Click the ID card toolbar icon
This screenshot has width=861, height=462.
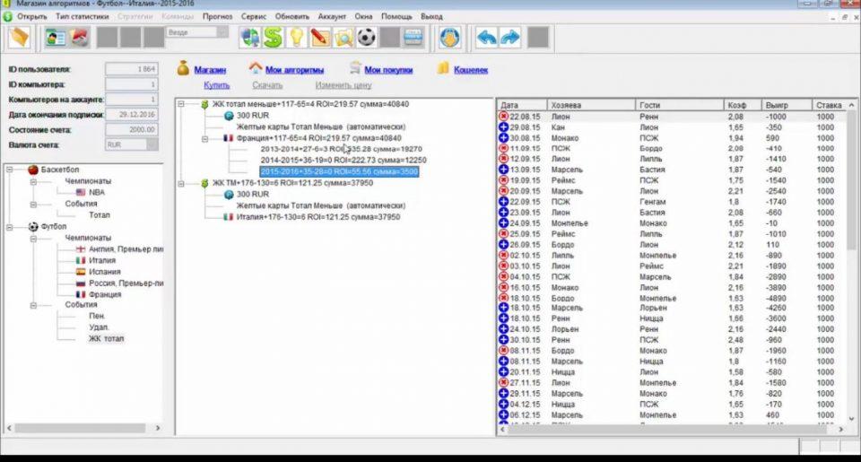point(57,38)
